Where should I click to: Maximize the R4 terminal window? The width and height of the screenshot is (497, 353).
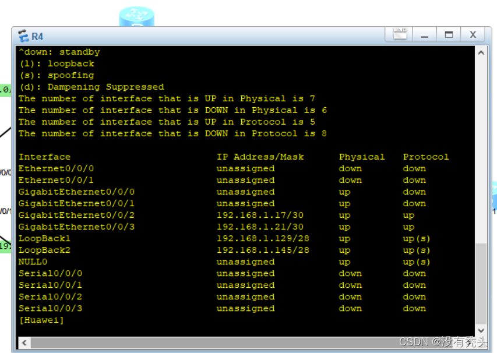tap(449, 34)
